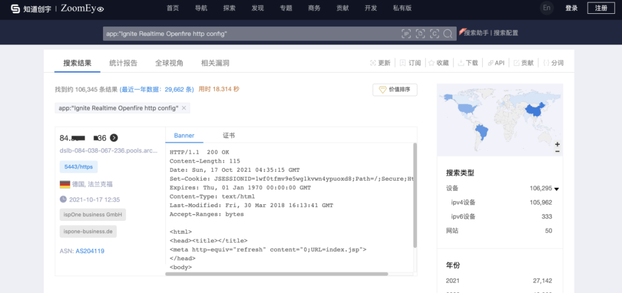This screenshot has height=293, width=622.
Task: Open the IP search icon in search bar
Action: tap(406, 34)
